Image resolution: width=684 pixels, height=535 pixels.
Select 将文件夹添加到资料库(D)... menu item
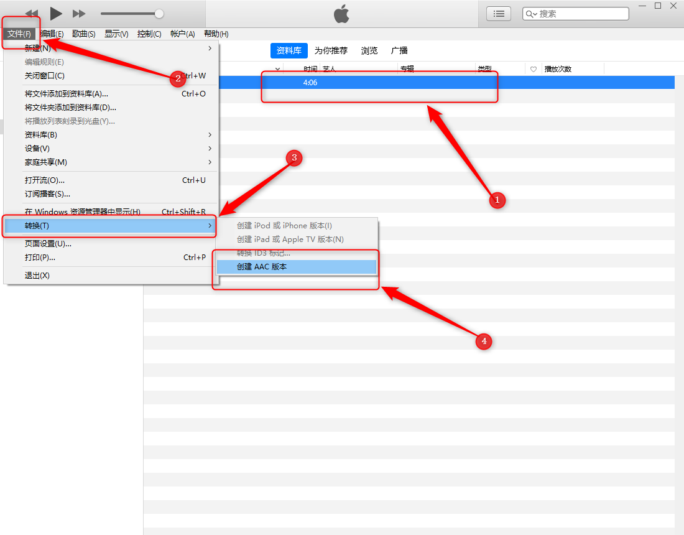(x=111, y=108)
